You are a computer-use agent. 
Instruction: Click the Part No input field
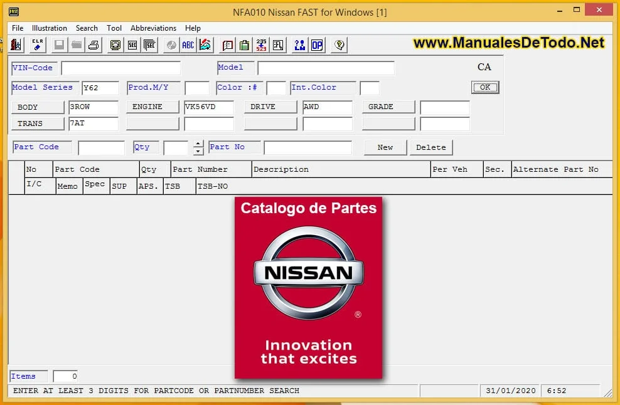pyautogui.click(x=307, y=148)
